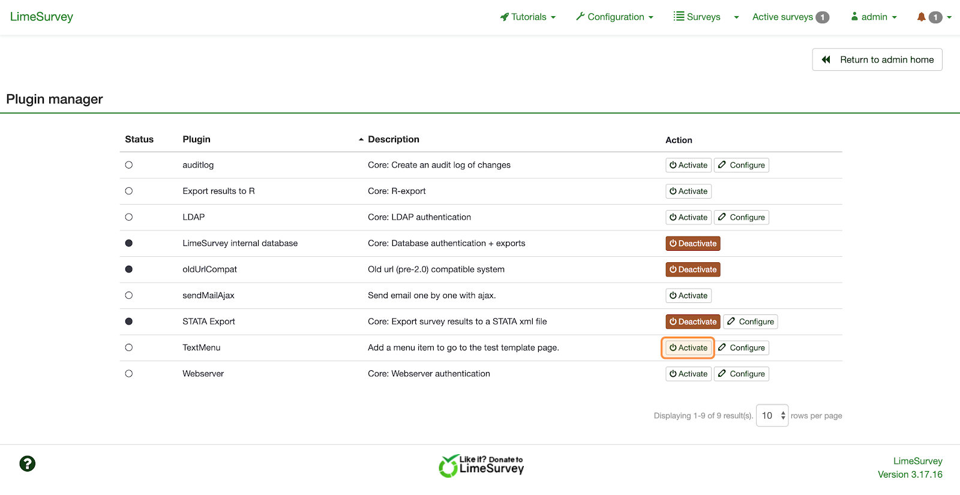The width and height of the screenshot is (960, 495).
Task: Click oldUrlCompat active status dot
Action: pos(129,269)
